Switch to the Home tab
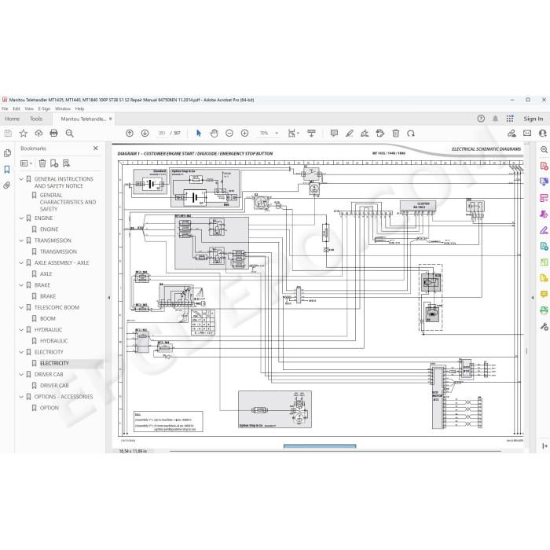 point(13,119)
